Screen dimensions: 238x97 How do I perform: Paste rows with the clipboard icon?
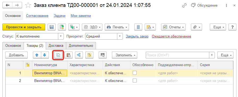pos(69,55)
